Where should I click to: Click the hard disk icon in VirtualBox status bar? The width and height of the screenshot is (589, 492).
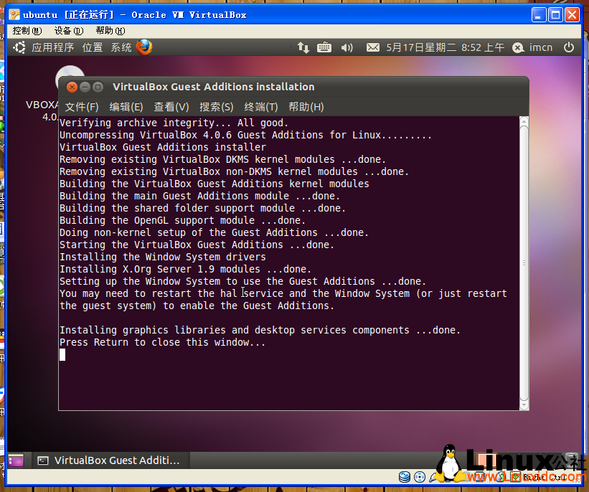tap(404, 477)
